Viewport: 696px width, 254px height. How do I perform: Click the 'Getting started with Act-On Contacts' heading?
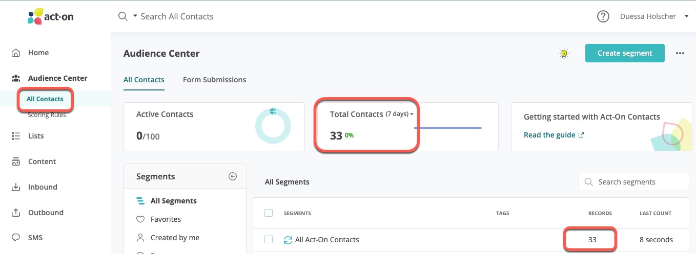[x=592, y=117]
